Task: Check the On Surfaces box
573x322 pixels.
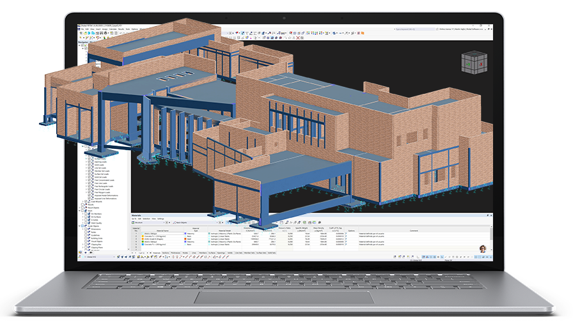Action: [x=86, y=217]
